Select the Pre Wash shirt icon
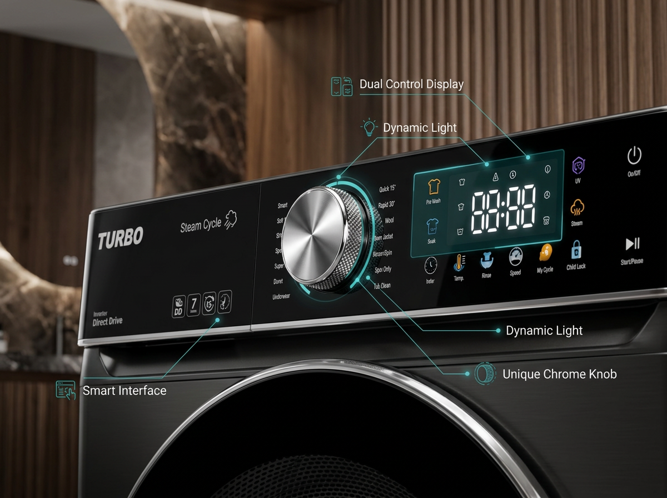This screenshot has height=498, width=667. click(x=434, y=187)
